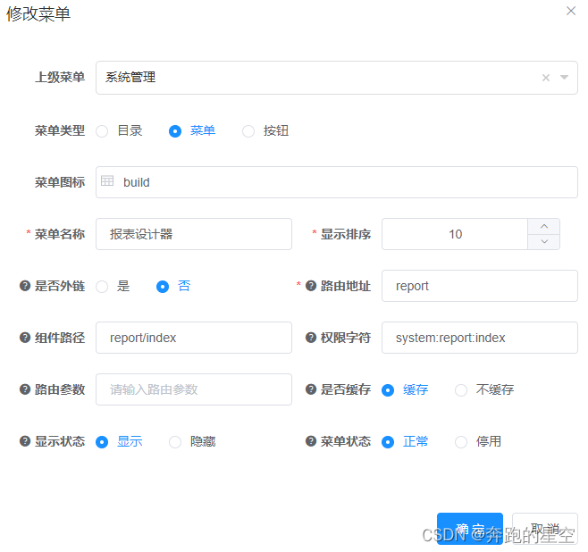The image size is (588, 552).
Task: Click help icon for 是否外链
Action: click(25, 286)
